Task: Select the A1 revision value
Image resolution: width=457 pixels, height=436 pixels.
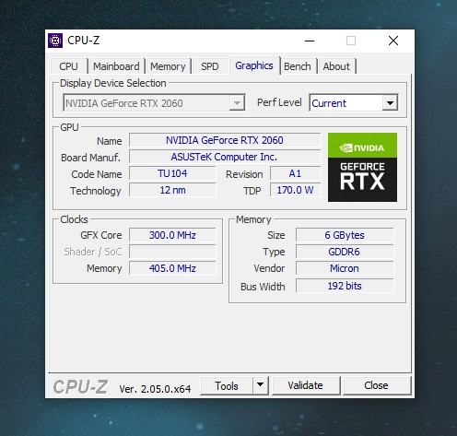Action: [295, 173]
